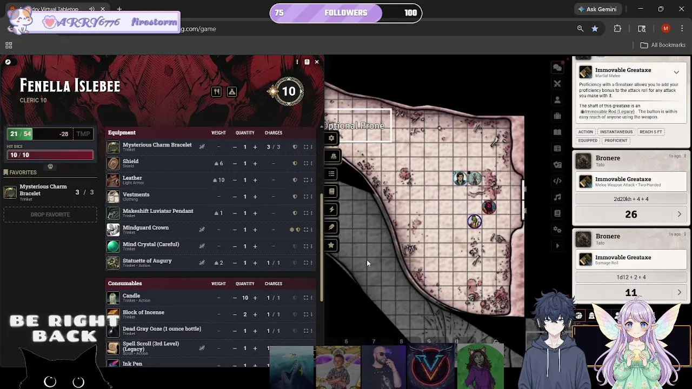The image size is (692, 389).
Task: Open Items directory suitcase tab
Action: click(x=557, y=116)
